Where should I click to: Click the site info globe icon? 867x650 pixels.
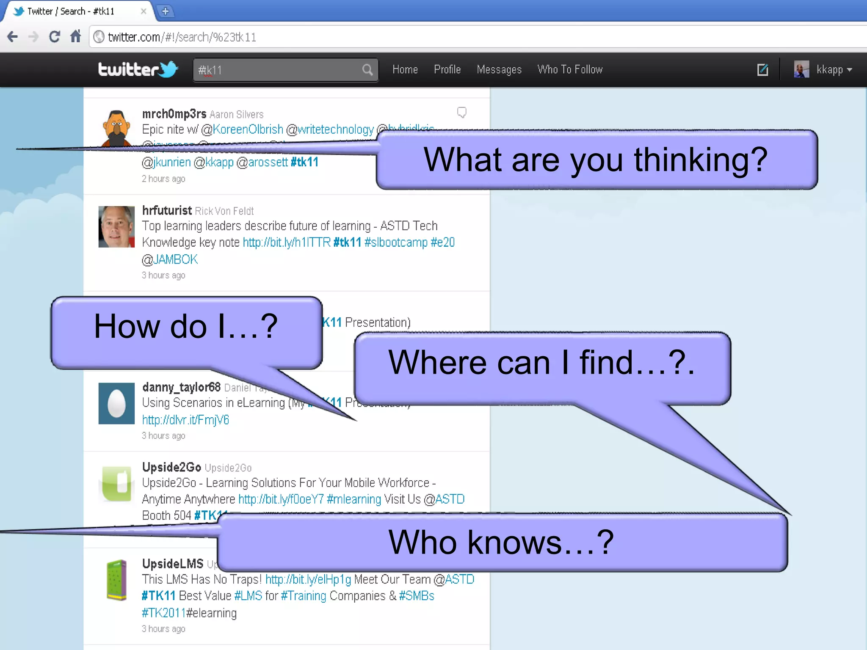[99, 37]
